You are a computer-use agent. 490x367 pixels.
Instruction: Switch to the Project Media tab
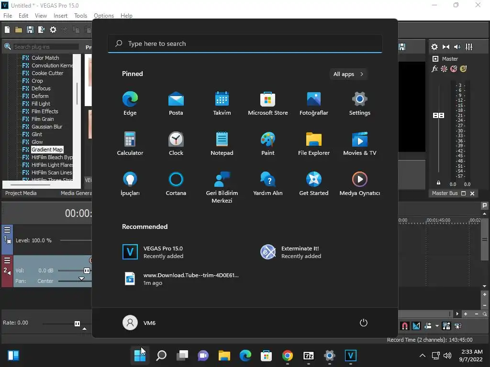(21, 193)
